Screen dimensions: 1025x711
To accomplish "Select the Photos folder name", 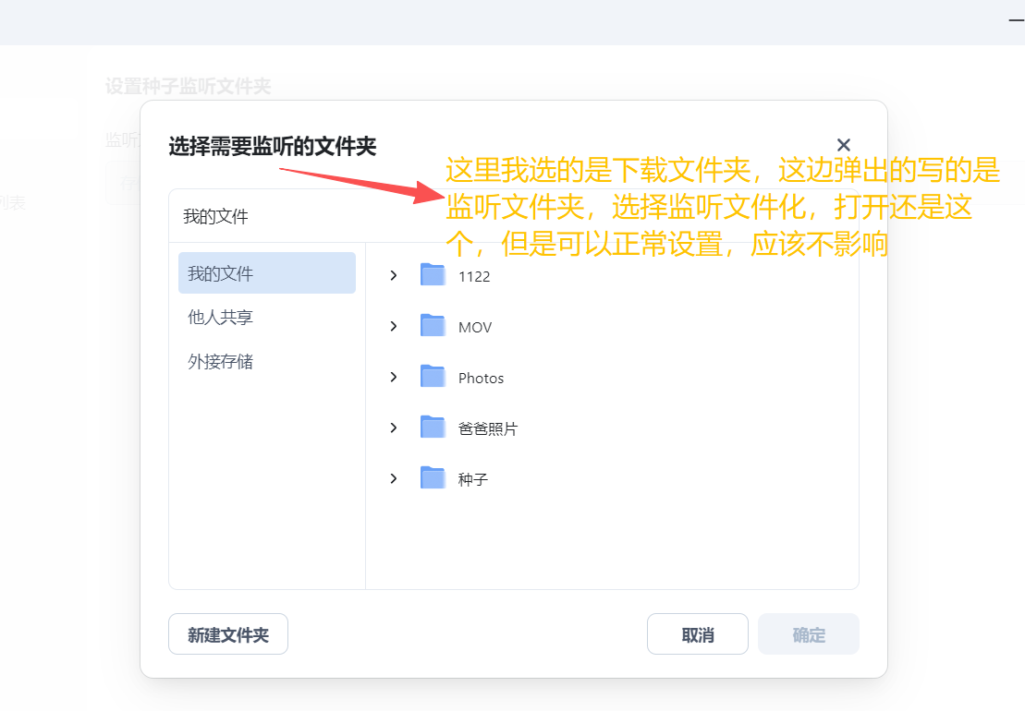I will pyautogui.click(x=482, y=379).
